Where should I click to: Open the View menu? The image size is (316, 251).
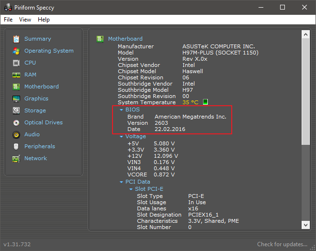pyautogui.click(x=25, y=20)
